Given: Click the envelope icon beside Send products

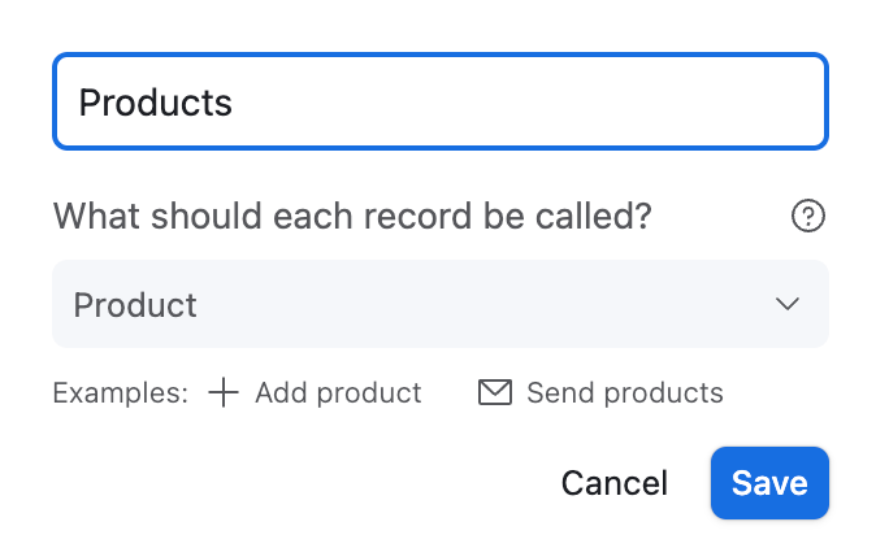Looking at the screenshot, I should pos(495,392).
